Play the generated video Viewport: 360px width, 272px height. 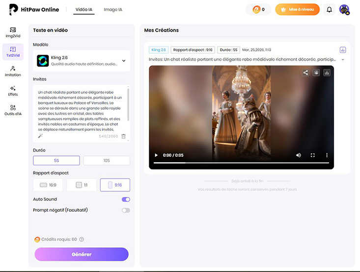[x=156, y=155]
